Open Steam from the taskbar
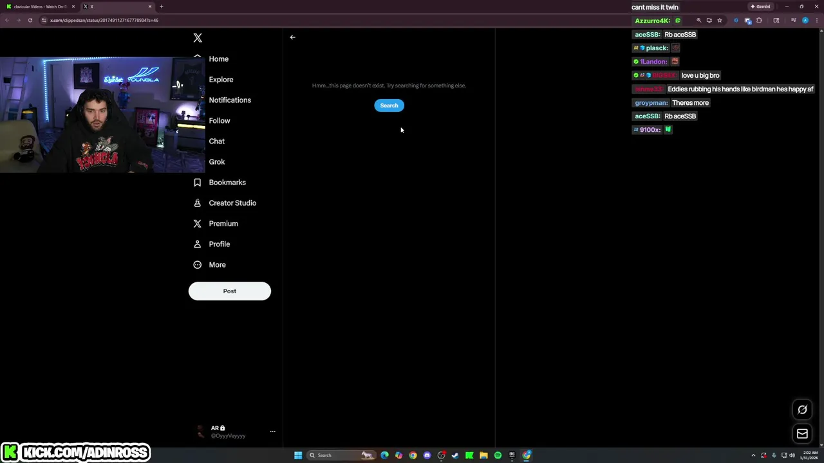Viewport: 824px width, 463px height. click(x=455, y=455)
